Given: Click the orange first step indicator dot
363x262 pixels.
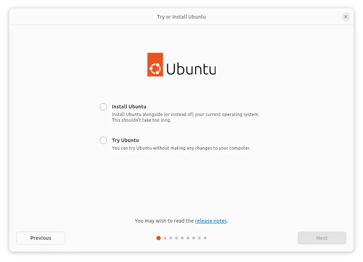Looking at the screenshot, I should coord(159,238).
